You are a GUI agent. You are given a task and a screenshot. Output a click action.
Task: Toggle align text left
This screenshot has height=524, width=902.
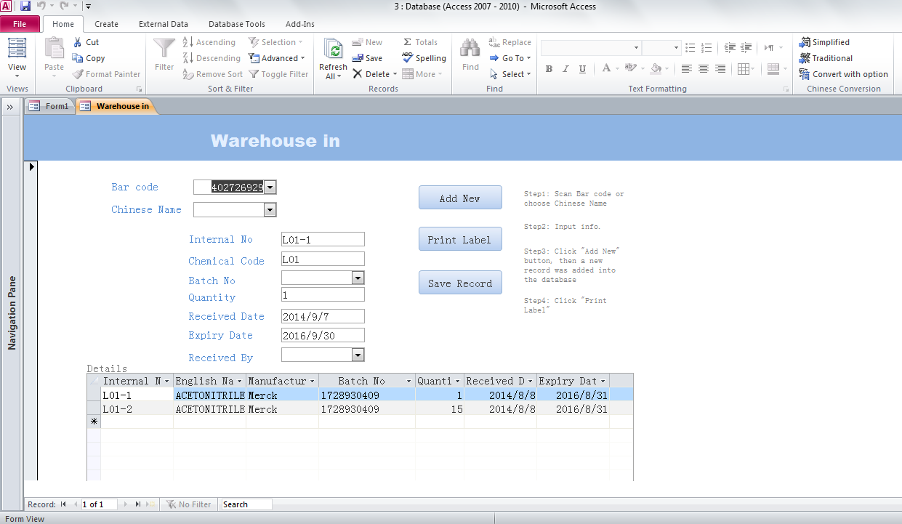687,69
